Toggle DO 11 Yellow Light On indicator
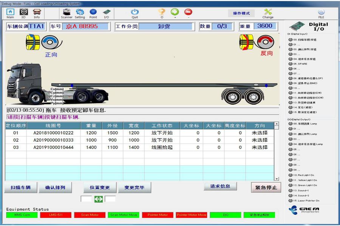 [x=291, y=180]
